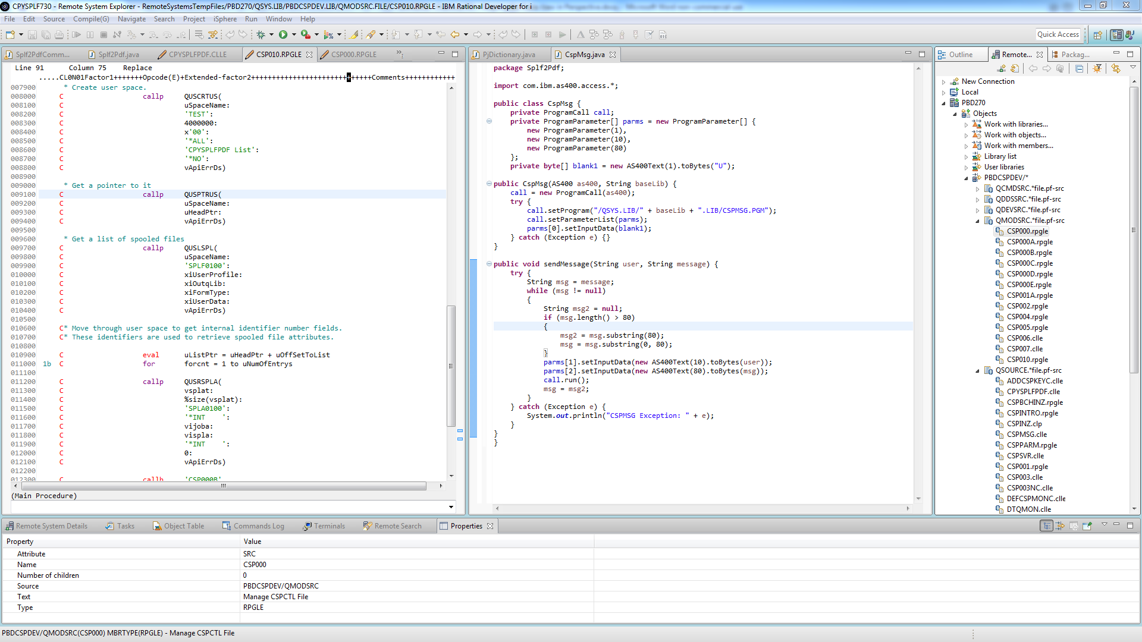Select the CSPMSG.clle member
This screenshot has height=642, width=1142.
click(x=1027, y=435)
